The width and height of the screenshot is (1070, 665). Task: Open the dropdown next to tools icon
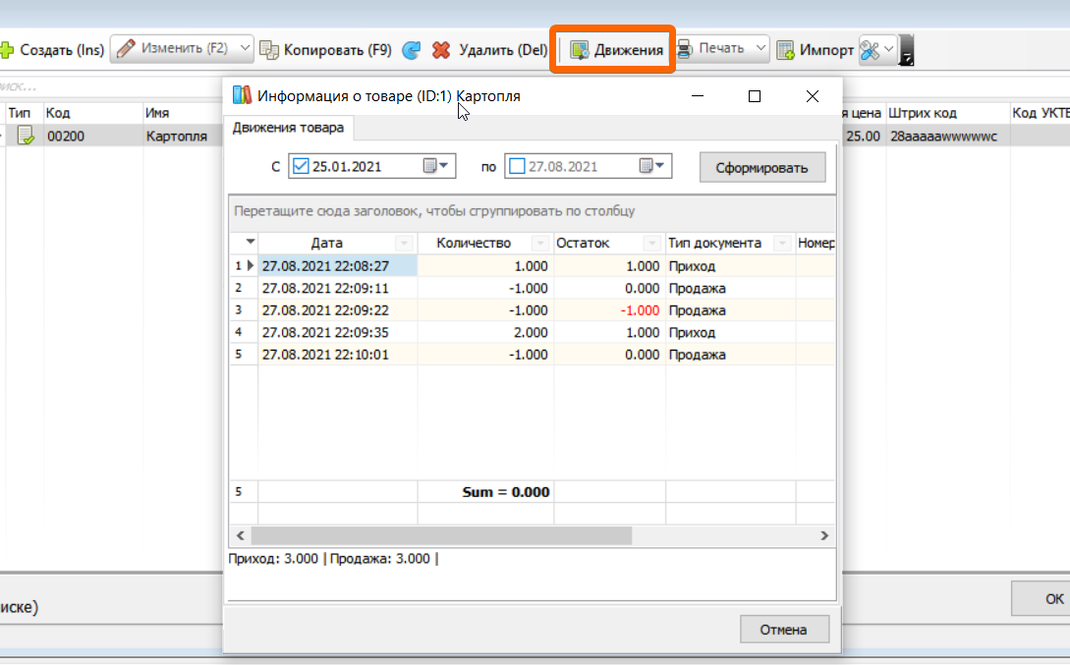[888, 50]
